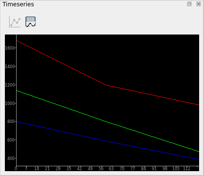The width and height of the screenshot is (204, 176).
Task: Click the 1400 y-axis label
Action: pyautogui.click(x=10, y=67)
